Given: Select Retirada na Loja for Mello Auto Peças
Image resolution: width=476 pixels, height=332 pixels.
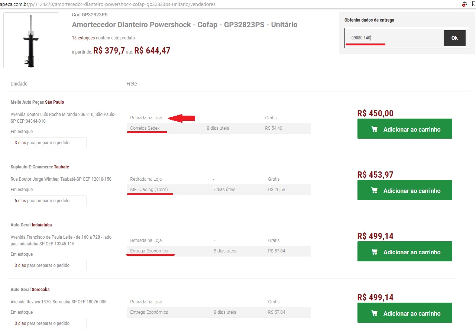Looking at the screenshot, I should (x=146, y=118).
